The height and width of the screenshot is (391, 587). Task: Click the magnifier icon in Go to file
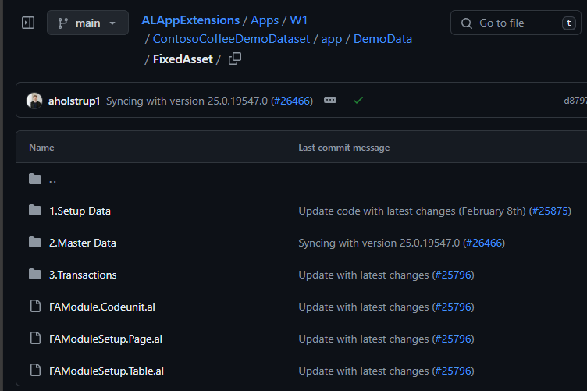coord(467,23)
